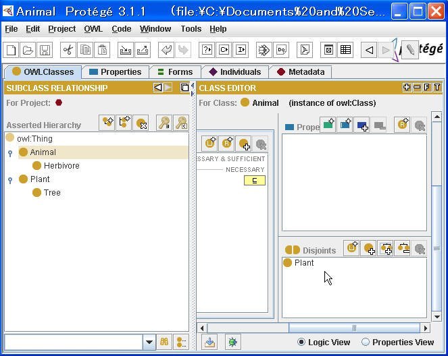
Task: Click the expand plus button in Class Editor header
Action: tap(407, 87)
